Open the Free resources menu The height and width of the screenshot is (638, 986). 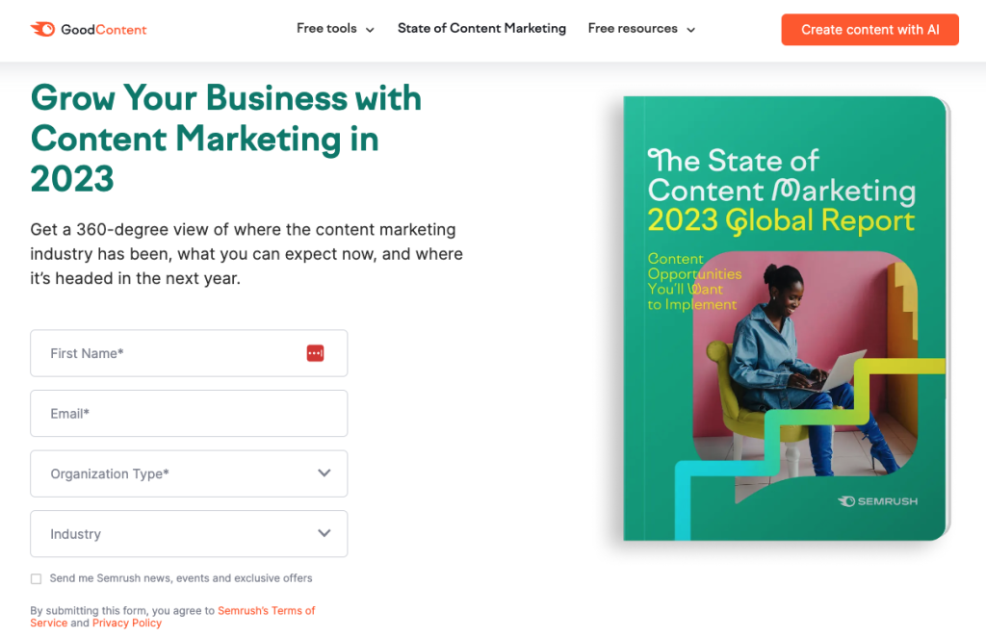[x=633, y=29]
